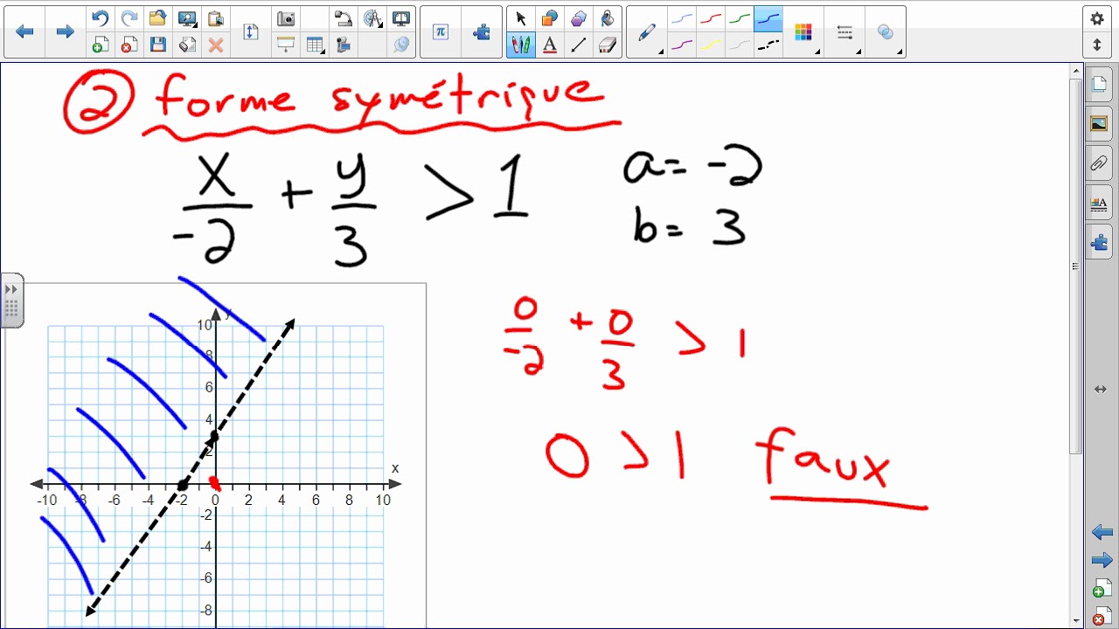Click the scrollbar down arrow
Viewport: 1119px width, 629px height.
click(x=1075, y=620)
